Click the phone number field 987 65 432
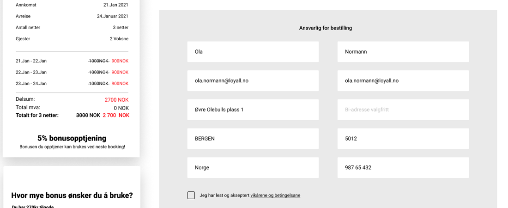This screenshot has height=208, width=508. tap(403, 167)
